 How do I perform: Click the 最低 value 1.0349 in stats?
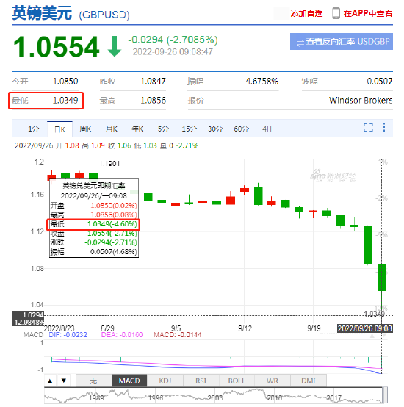coord(65,100)
